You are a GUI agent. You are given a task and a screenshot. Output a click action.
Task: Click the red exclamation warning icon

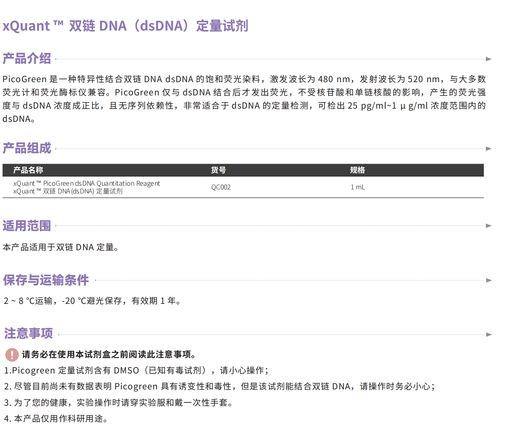tap(12, 355)
